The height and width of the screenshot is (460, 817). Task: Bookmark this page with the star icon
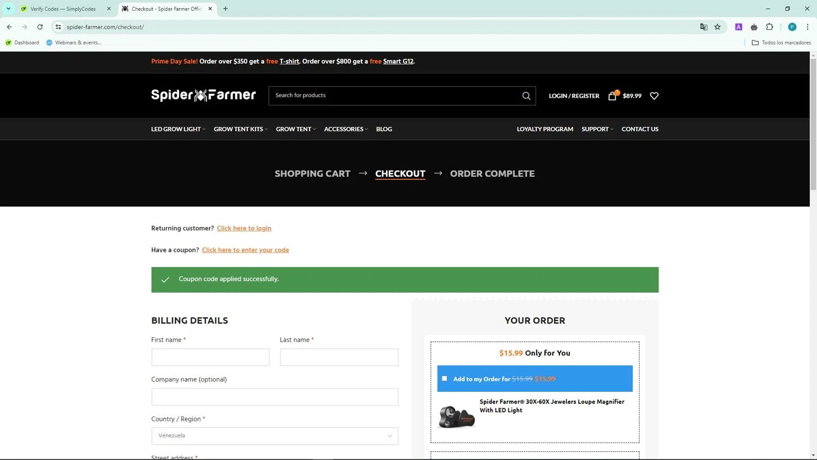point(717,27)
